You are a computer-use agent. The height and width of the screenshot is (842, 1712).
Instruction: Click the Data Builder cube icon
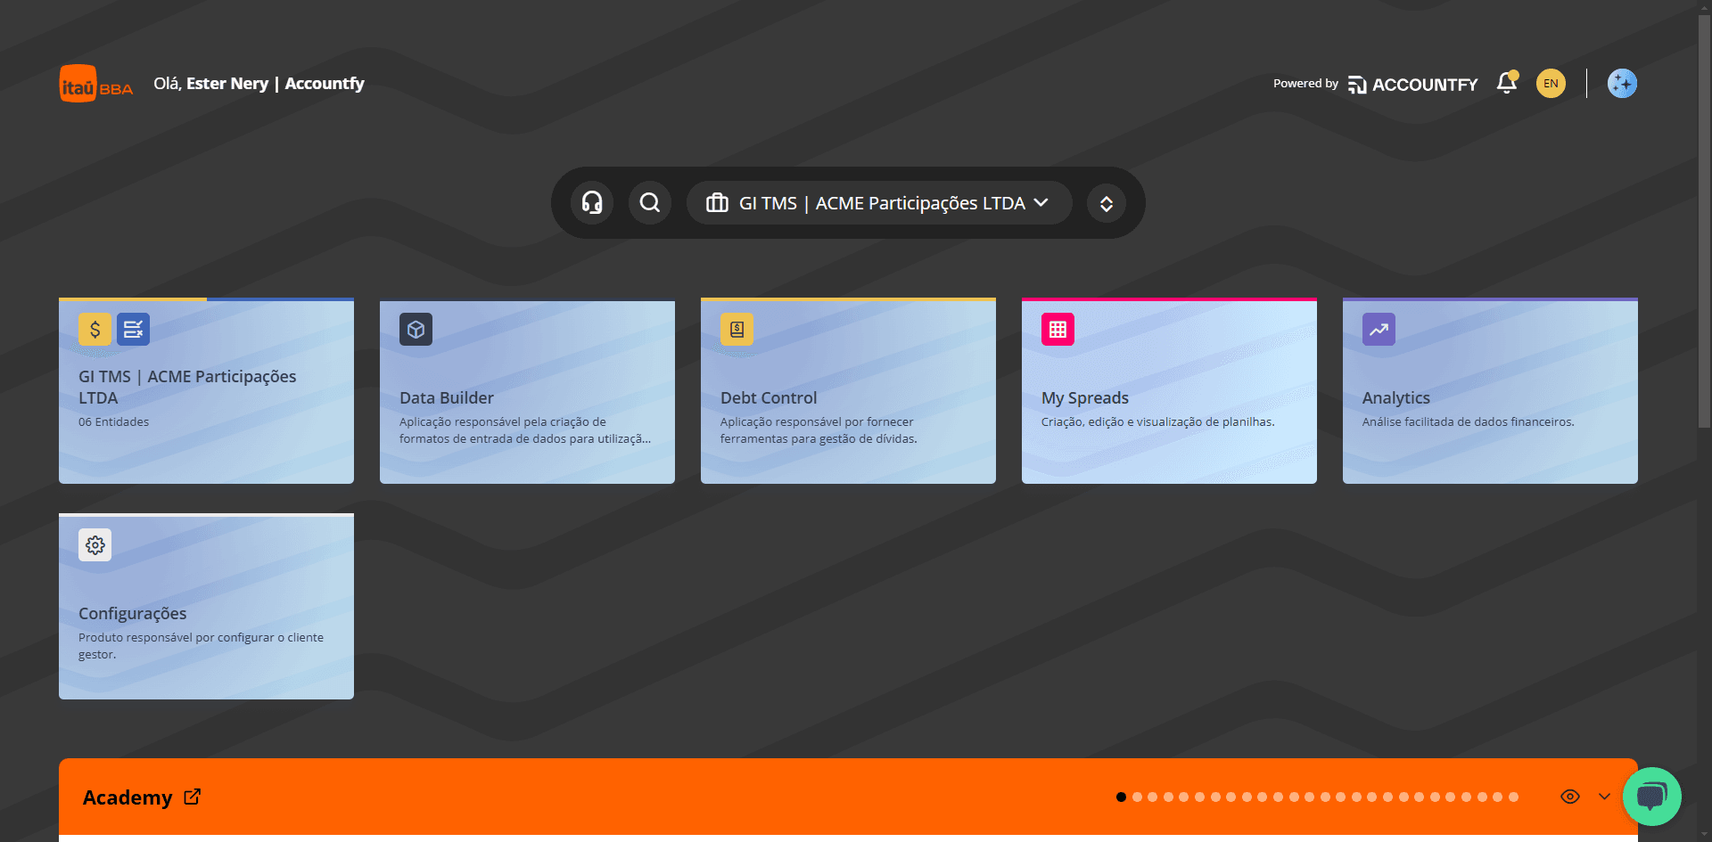[x=416, y=330]
